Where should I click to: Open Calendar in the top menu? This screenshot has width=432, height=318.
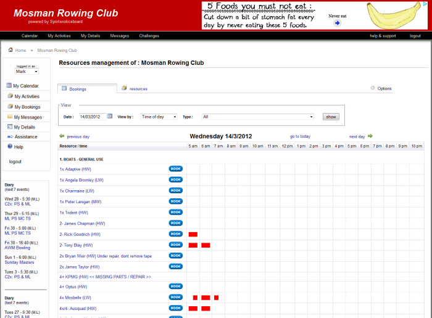pyautogui.click(x=30, y=36)
